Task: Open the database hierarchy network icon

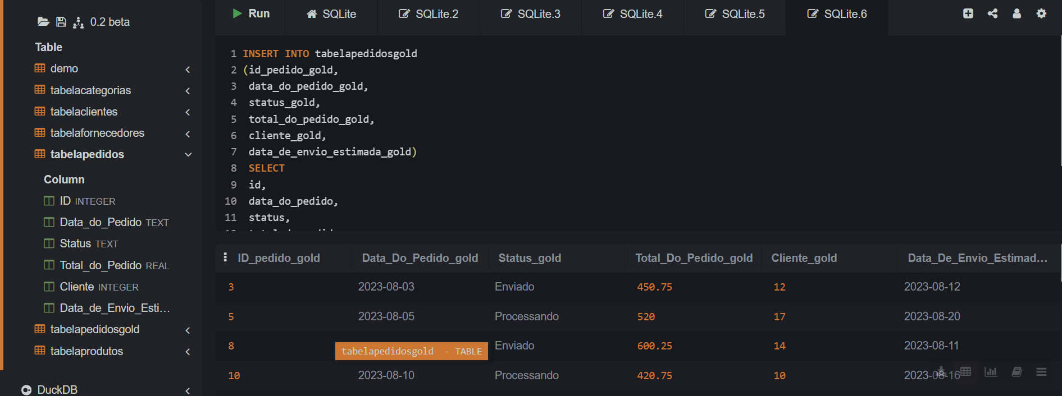Action: [x=79, y=22]
